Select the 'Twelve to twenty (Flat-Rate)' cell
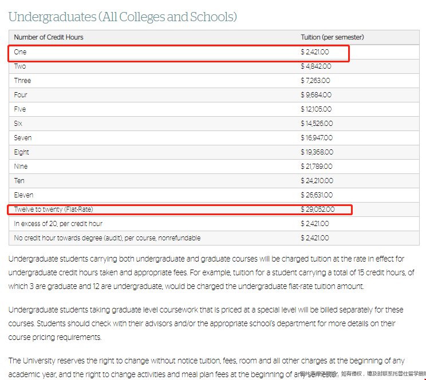Viewport: 426px width, 380px height. point(53,209)
